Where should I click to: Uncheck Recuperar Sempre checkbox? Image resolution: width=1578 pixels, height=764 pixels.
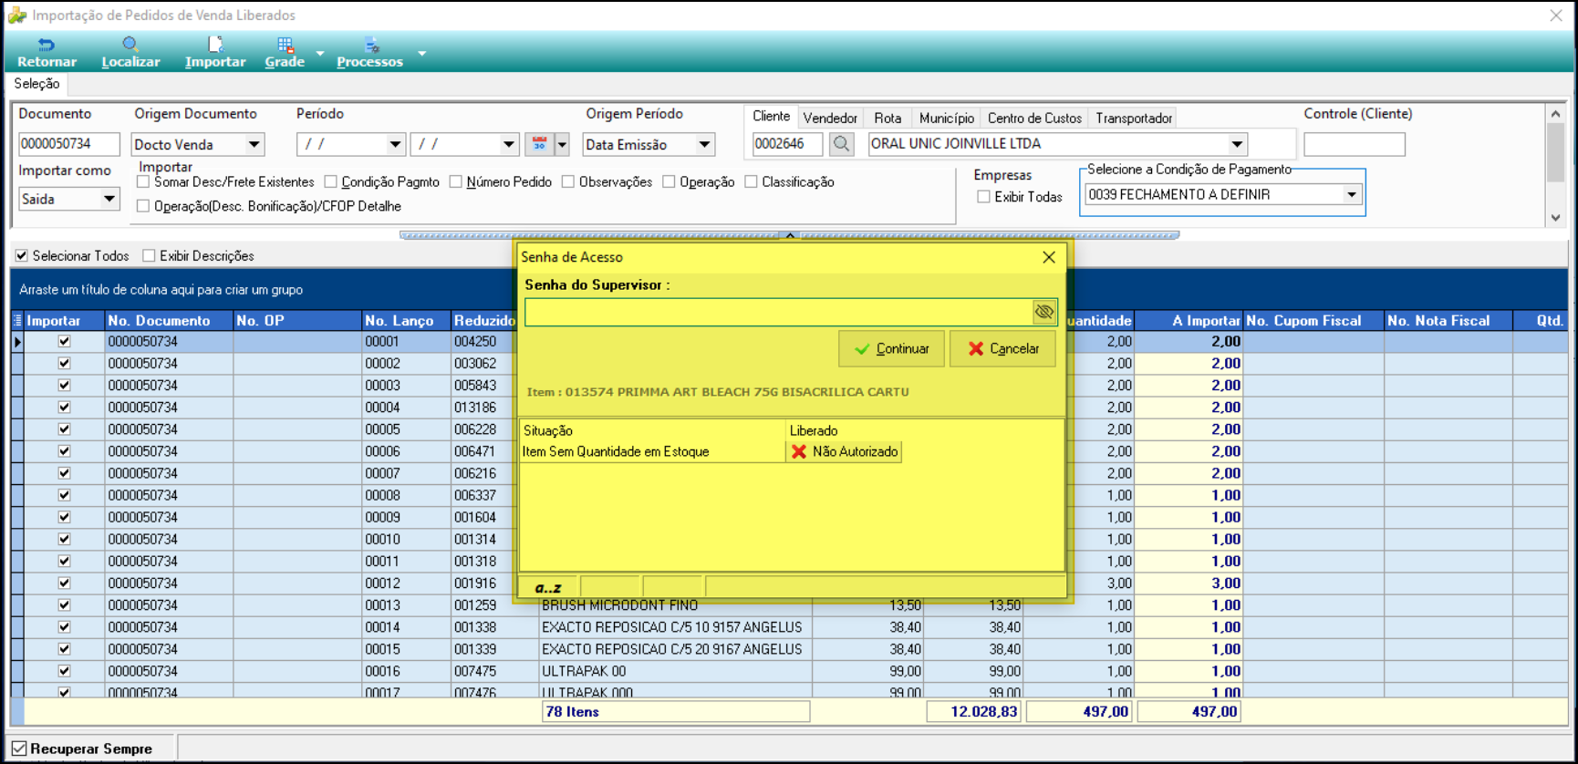point(19,749)
